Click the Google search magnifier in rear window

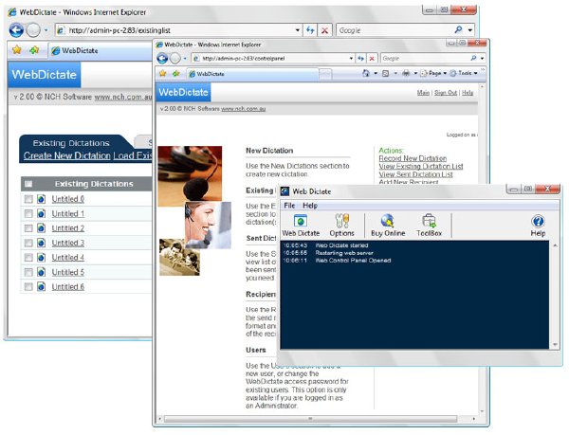click(458, 30)
